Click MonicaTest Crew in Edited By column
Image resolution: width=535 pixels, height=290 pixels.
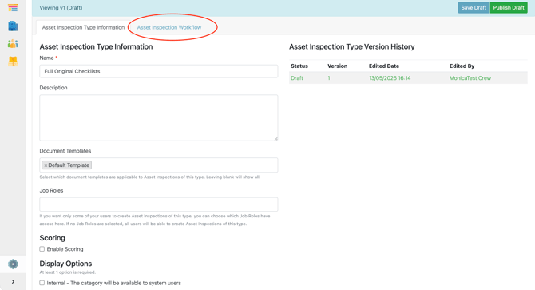[470, 78]
